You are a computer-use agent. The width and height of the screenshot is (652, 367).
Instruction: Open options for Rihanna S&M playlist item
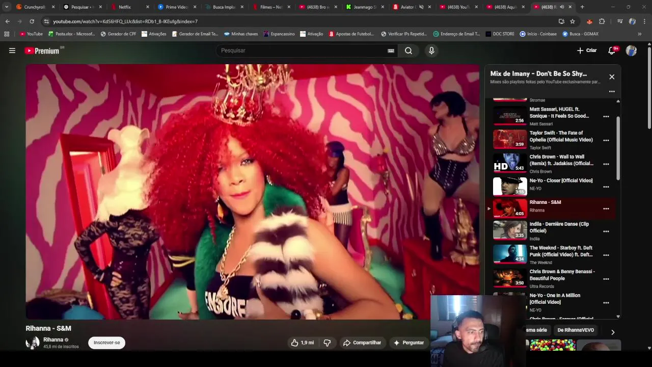tap(606, 208)
